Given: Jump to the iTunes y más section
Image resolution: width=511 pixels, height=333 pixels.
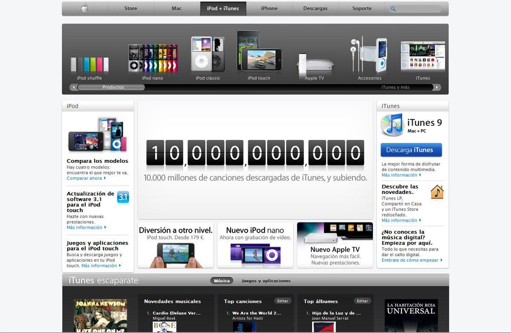Looking at the screenshot, I should click(395, 87).
